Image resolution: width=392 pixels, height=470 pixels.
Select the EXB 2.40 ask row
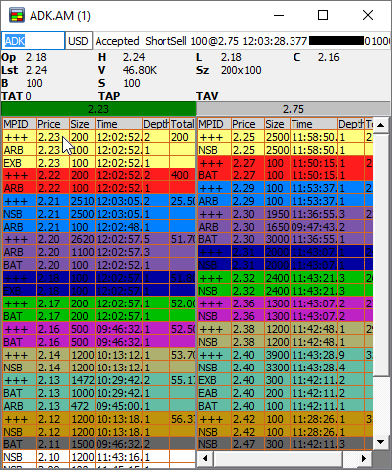coord(286,380)
